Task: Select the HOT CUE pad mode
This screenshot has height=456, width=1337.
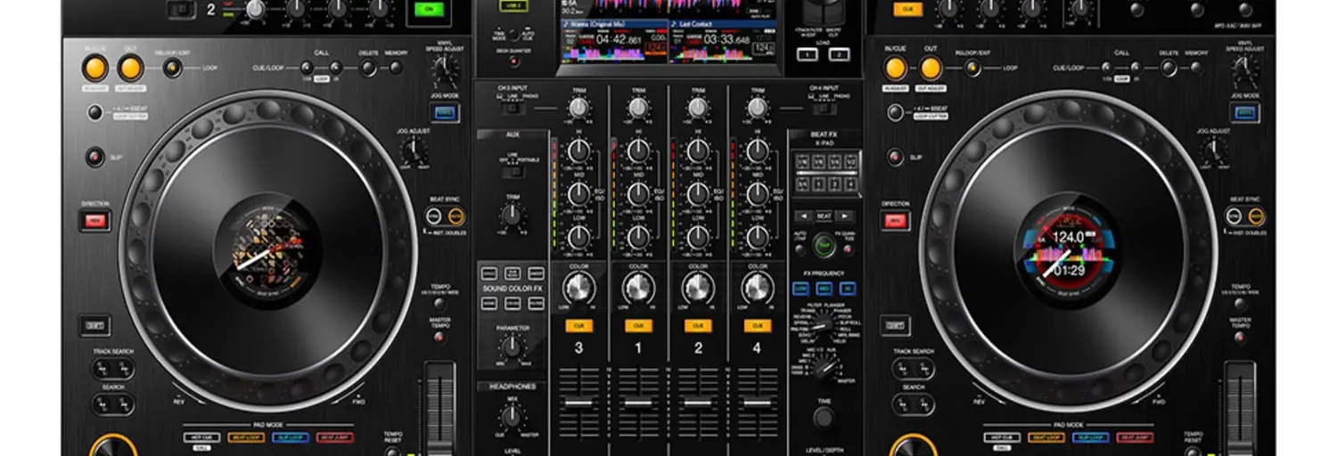Action: 201,437
